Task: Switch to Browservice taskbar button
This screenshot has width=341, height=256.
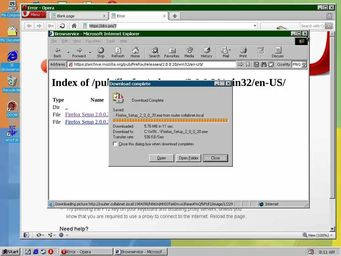Action: (141, 252)
